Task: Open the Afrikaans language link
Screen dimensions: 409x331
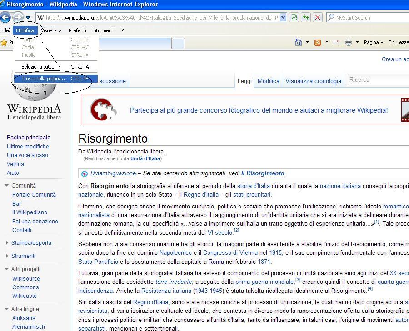Action: [24, 318]
